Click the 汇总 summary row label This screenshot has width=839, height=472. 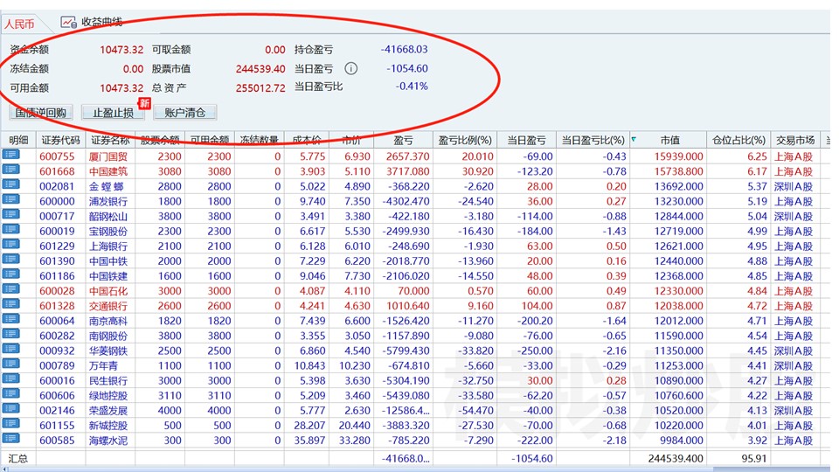(18, 459)
